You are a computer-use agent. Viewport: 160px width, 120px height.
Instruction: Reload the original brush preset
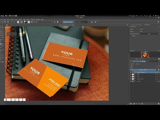coord(61,22)
